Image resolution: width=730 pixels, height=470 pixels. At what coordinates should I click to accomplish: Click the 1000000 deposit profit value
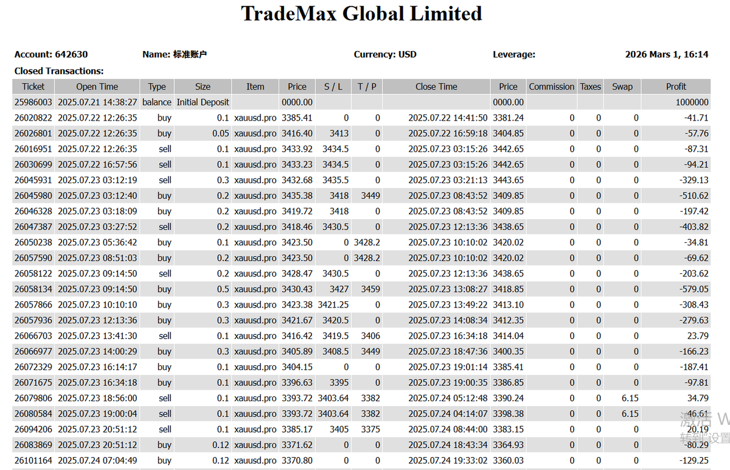[692, 102]
